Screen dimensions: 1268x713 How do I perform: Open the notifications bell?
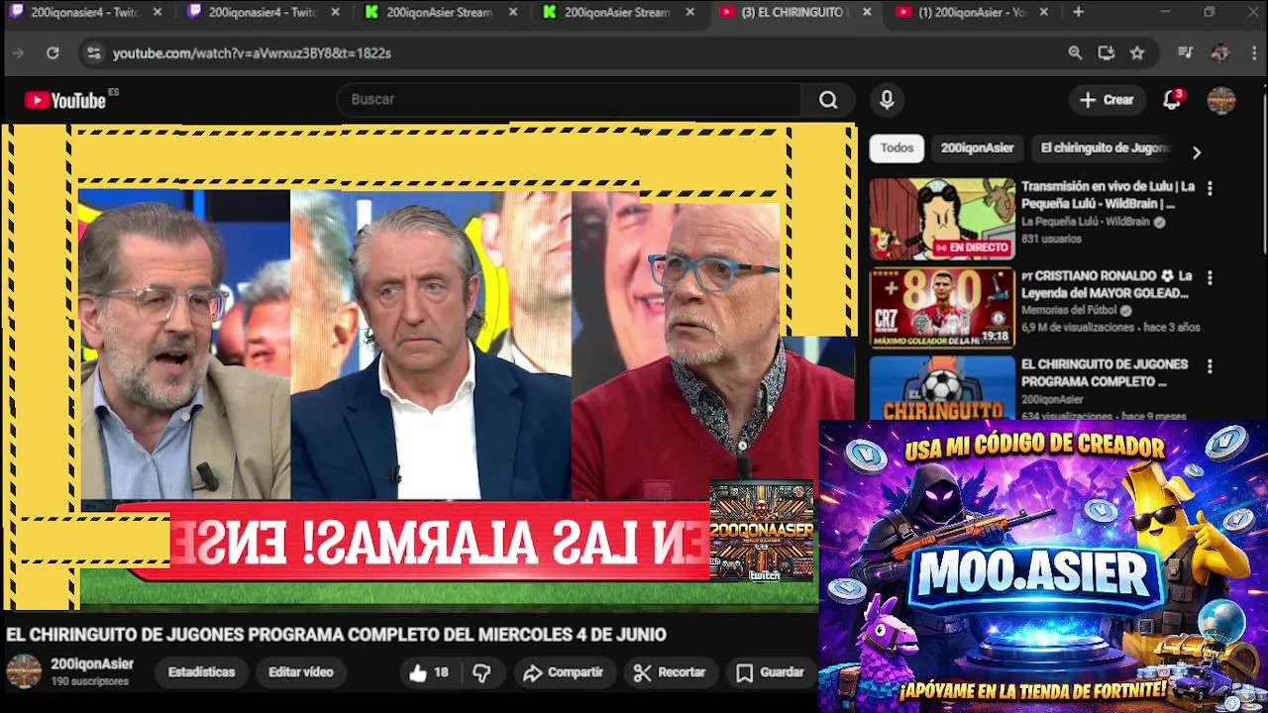1172,100
